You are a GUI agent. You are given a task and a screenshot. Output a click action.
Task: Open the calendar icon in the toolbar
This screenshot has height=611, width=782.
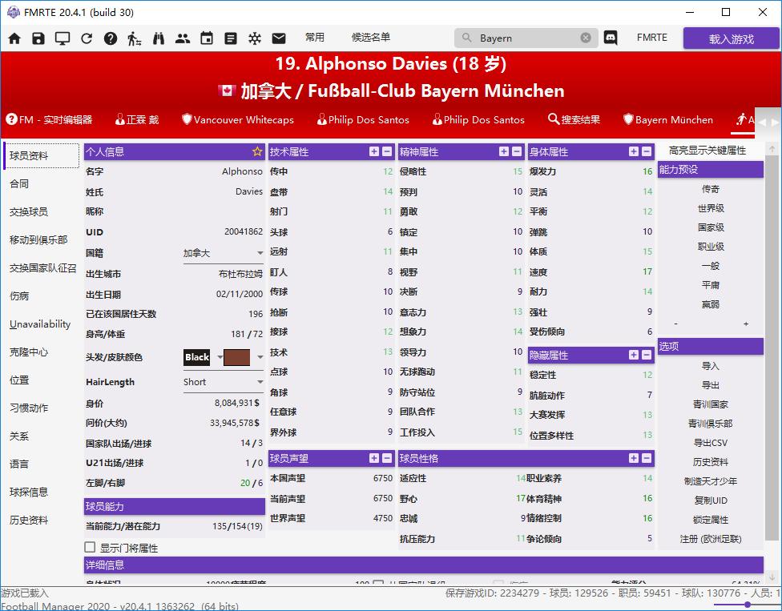207,37
